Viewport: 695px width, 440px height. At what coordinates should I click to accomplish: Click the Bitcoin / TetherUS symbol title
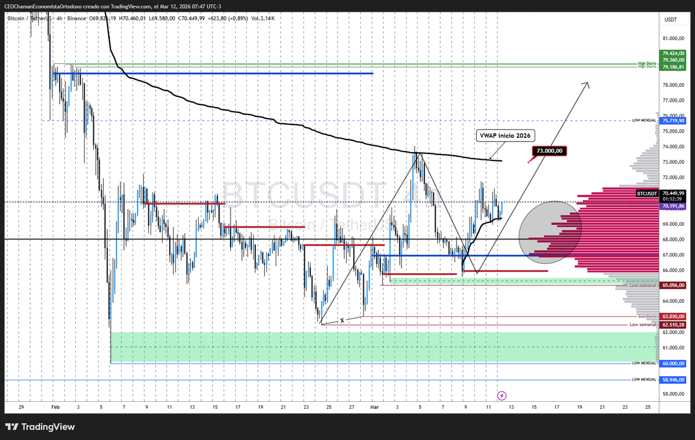[28, 19]
